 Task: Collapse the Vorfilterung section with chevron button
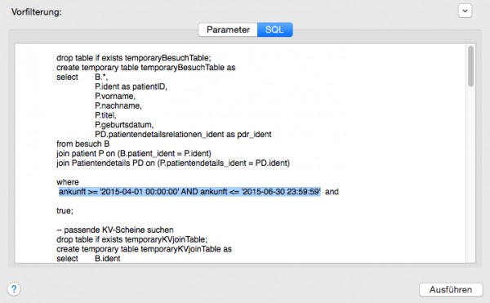coord(465,11)
